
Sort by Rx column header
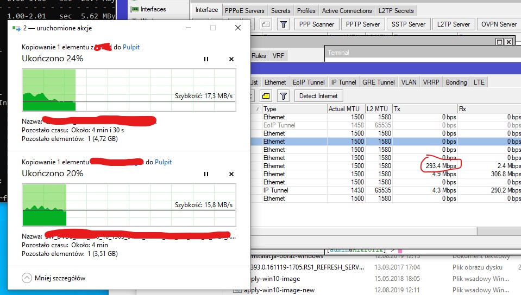[489, 109]
